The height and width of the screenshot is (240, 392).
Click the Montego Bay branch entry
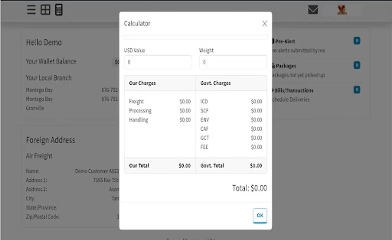click(x=39, y=90)
